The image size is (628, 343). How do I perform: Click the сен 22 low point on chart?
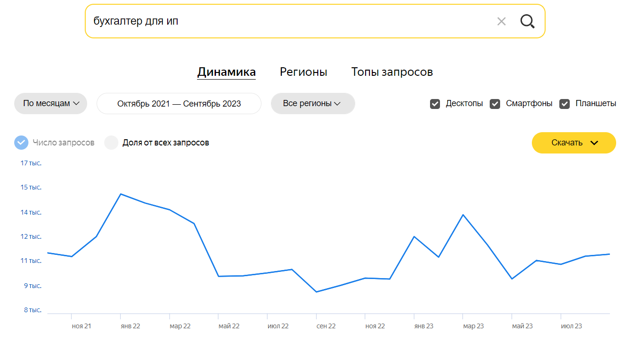(316, 292)
